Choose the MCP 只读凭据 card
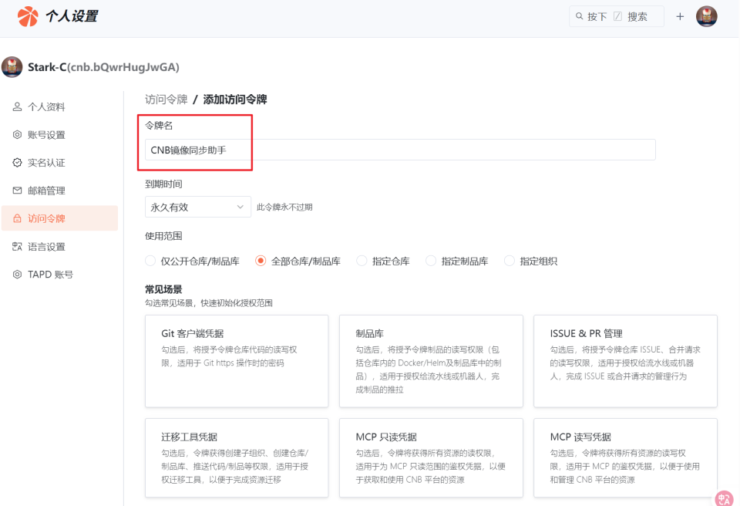The image size is (740, 506). [x=432, y=458]
